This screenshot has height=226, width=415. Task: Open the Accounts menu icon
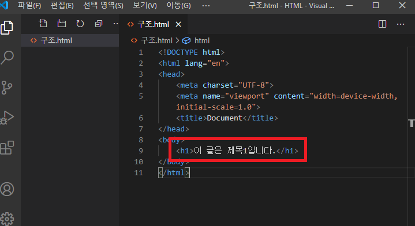pos(7,189)
